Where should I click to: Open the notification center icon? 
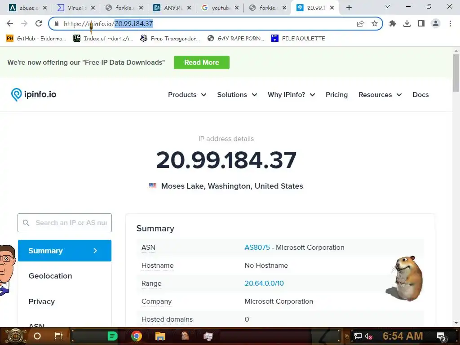pos(441,336)
